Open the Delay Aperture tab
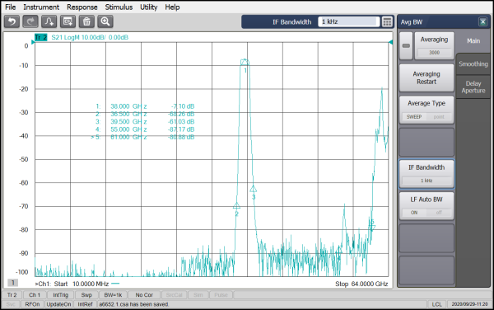 [473, 87]
